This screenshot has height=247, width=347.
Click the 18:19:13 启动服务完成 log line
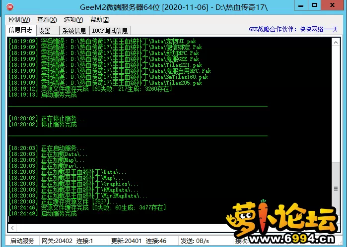pos(43,95)
